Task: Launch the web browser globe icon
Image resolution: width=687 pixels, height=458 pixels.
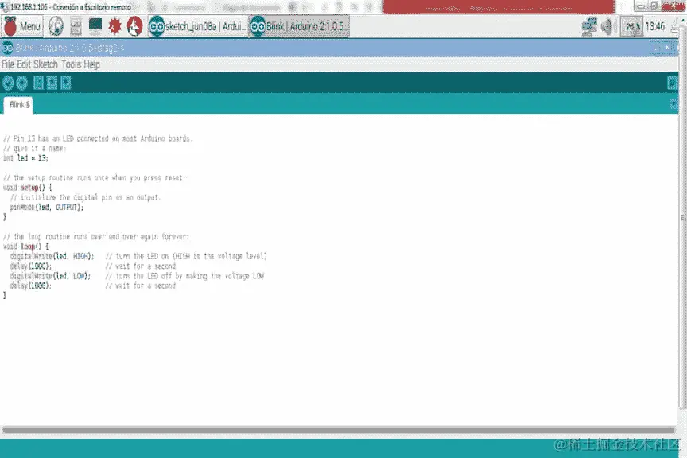Action: click(x=56, y=27)
